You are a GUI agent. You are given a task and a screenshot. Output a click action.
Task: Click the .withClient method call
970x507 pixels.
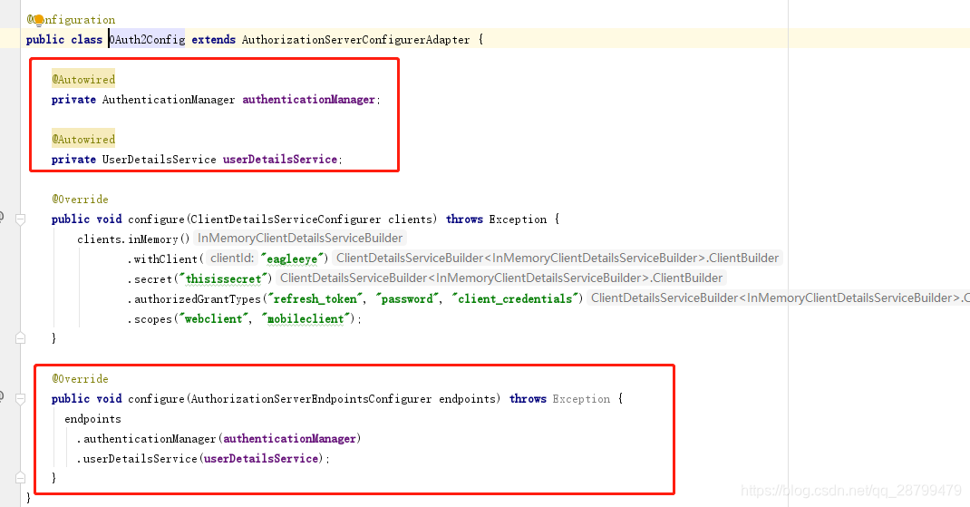[162, 258]
